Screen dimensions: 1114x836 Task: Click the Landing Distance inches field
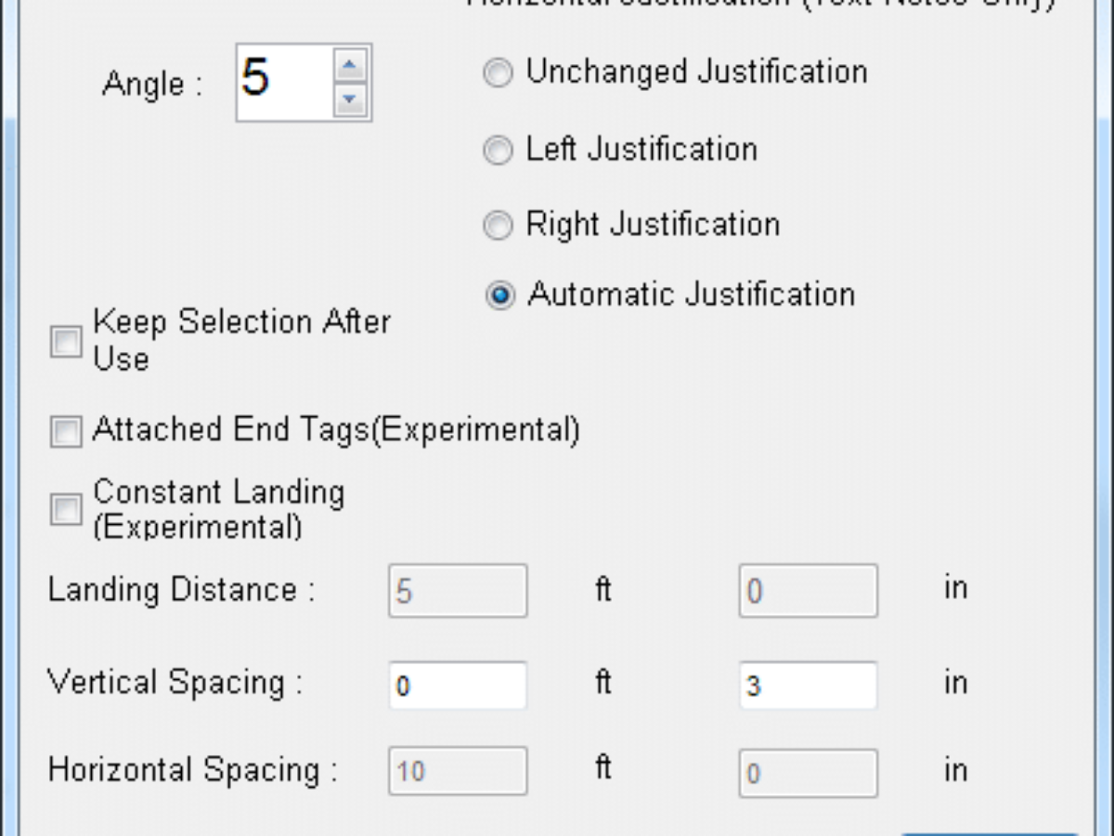tap(808, 591)
